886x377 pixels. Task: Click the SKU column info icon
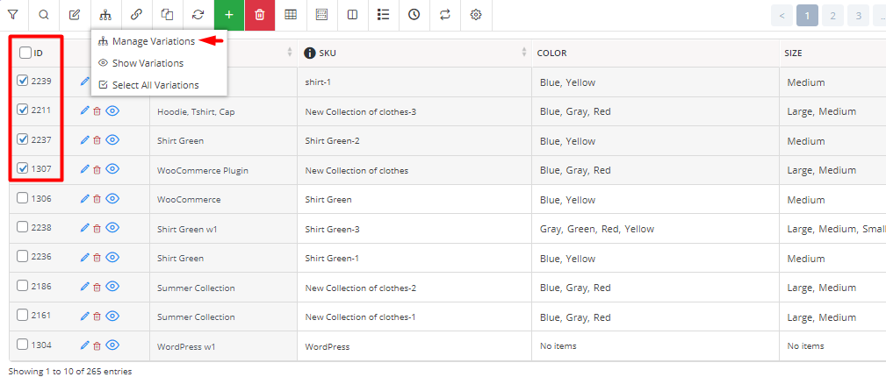click(309, 53)
